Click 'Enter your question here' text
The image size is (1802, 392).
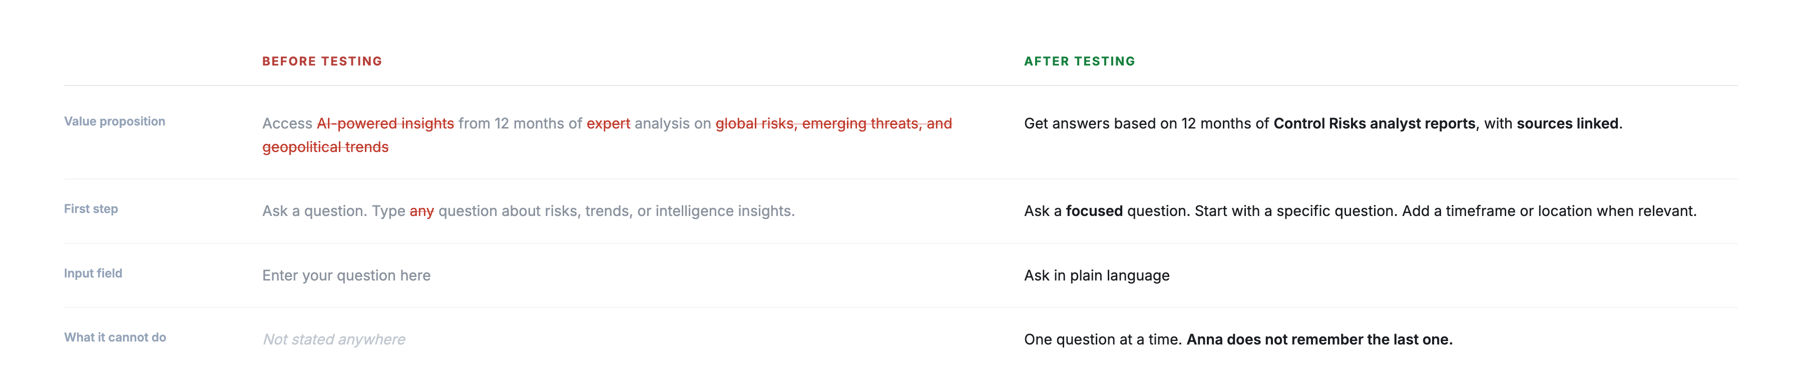pos(346,276)
